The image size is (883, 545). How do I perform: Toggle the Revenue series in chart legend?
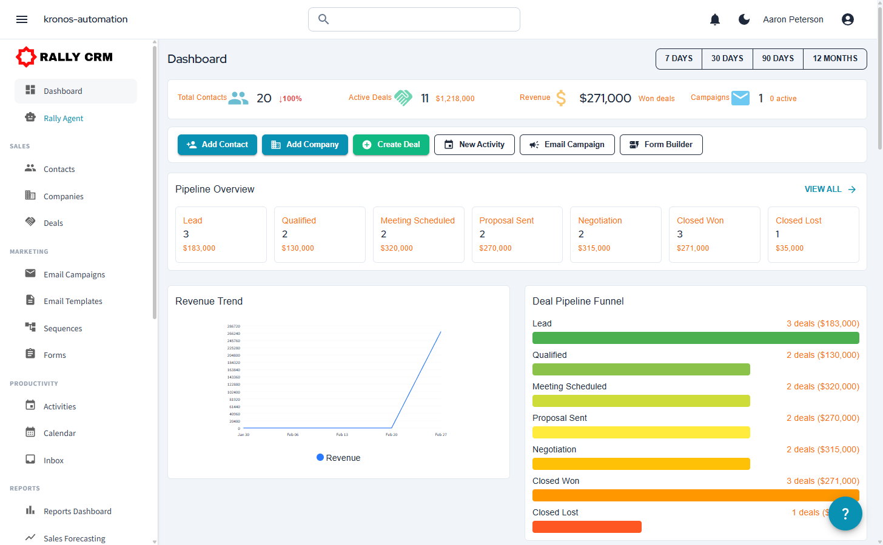coord(338,457)
